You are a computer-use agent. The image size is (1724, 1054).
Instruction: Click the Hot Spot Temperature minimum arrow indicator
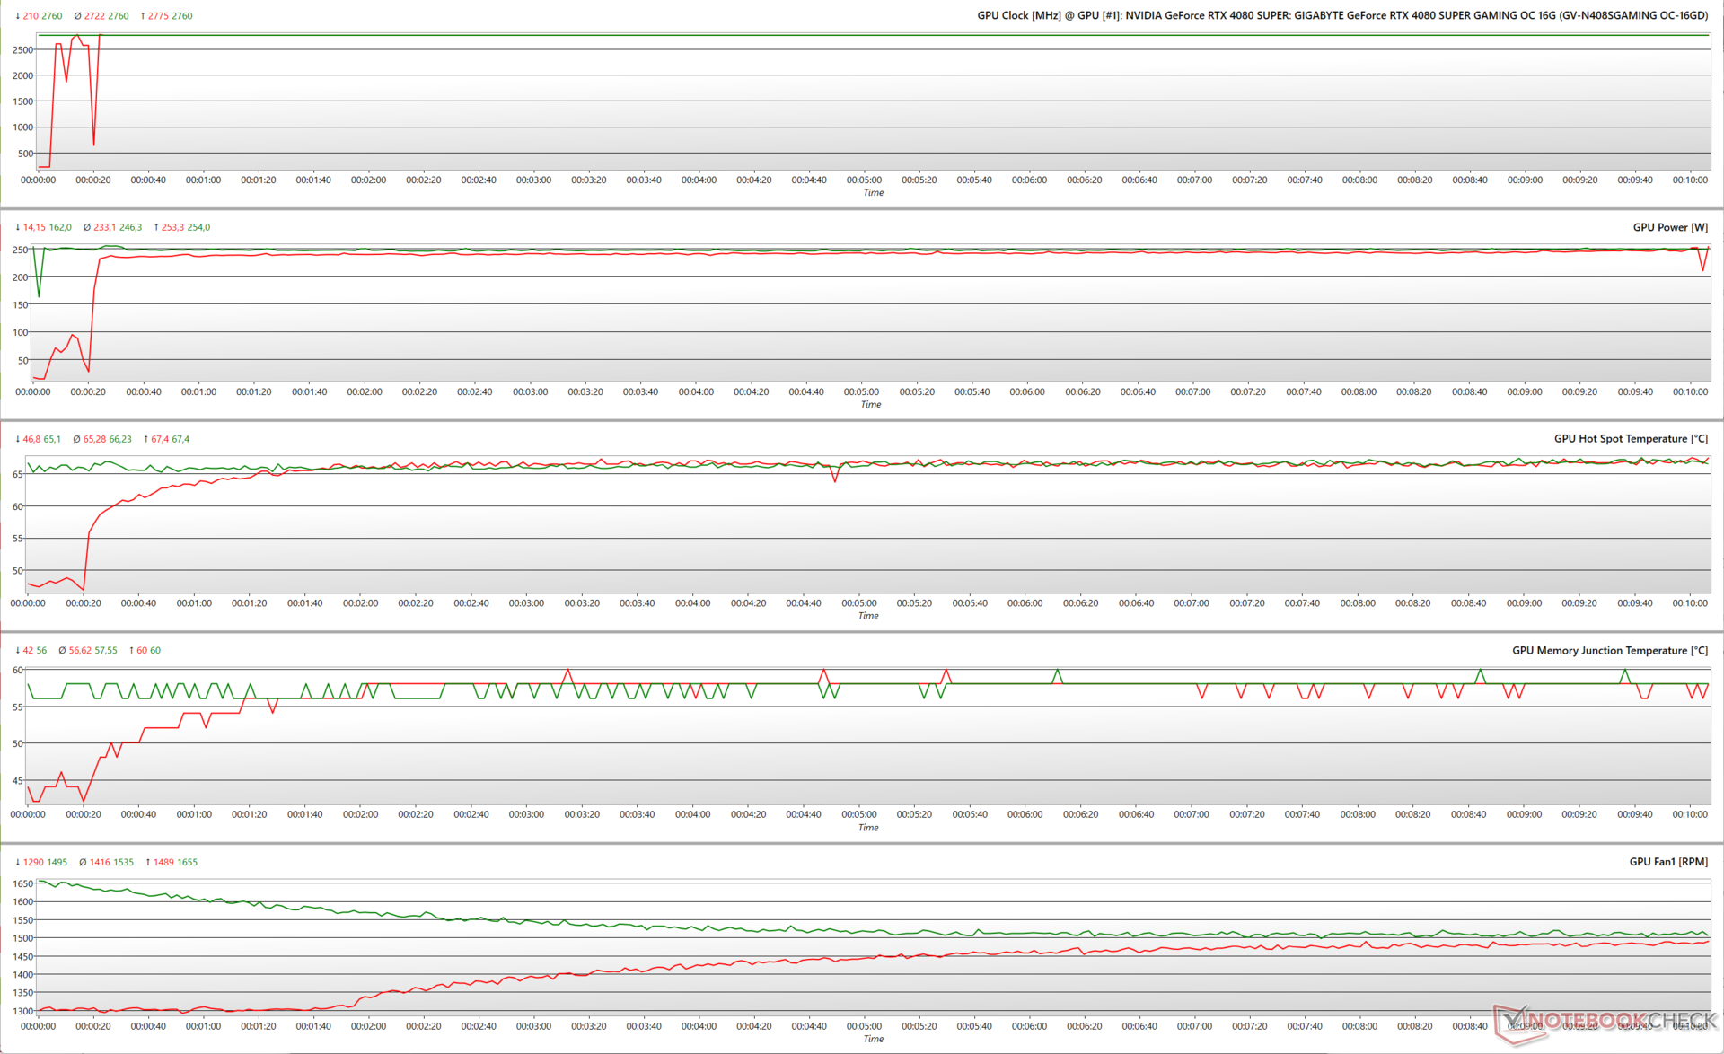pyautogui.click(x=18, y=439)
